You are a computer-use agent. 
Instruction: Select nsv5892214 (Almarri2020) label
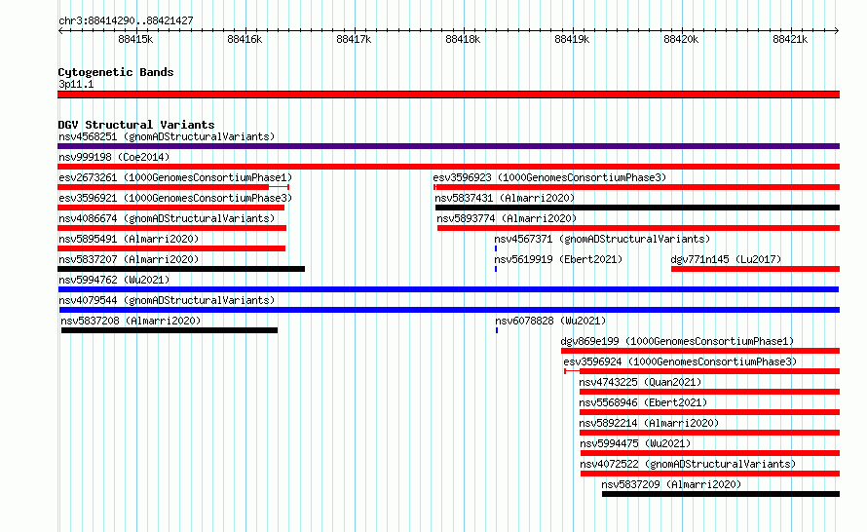coord(649,423)
